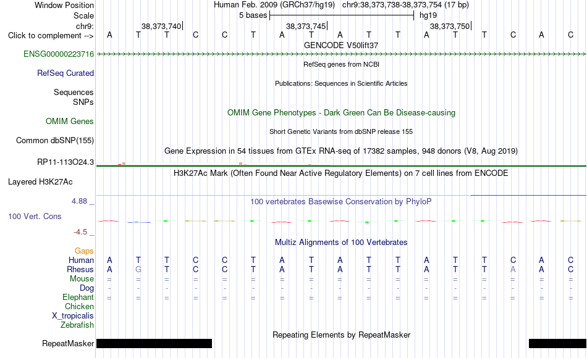Click 'RefSeq genes from NCBI' title
The height and width of the screenshot is (358, 587).
pos(341,64)
